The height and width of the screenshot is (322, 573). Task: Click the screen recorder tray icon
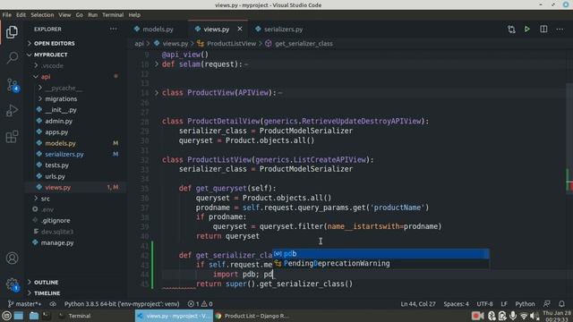click(477, 316)
